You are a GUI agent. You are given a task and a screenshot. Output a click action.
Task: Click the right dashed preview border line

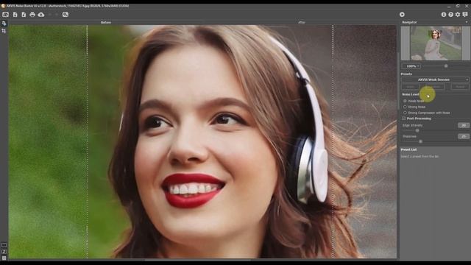[x=333, y=141]
